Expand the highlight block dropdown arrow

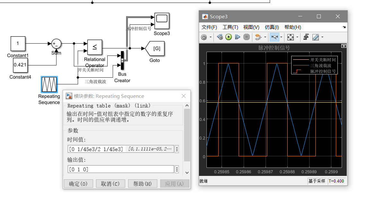pos(265,37)
